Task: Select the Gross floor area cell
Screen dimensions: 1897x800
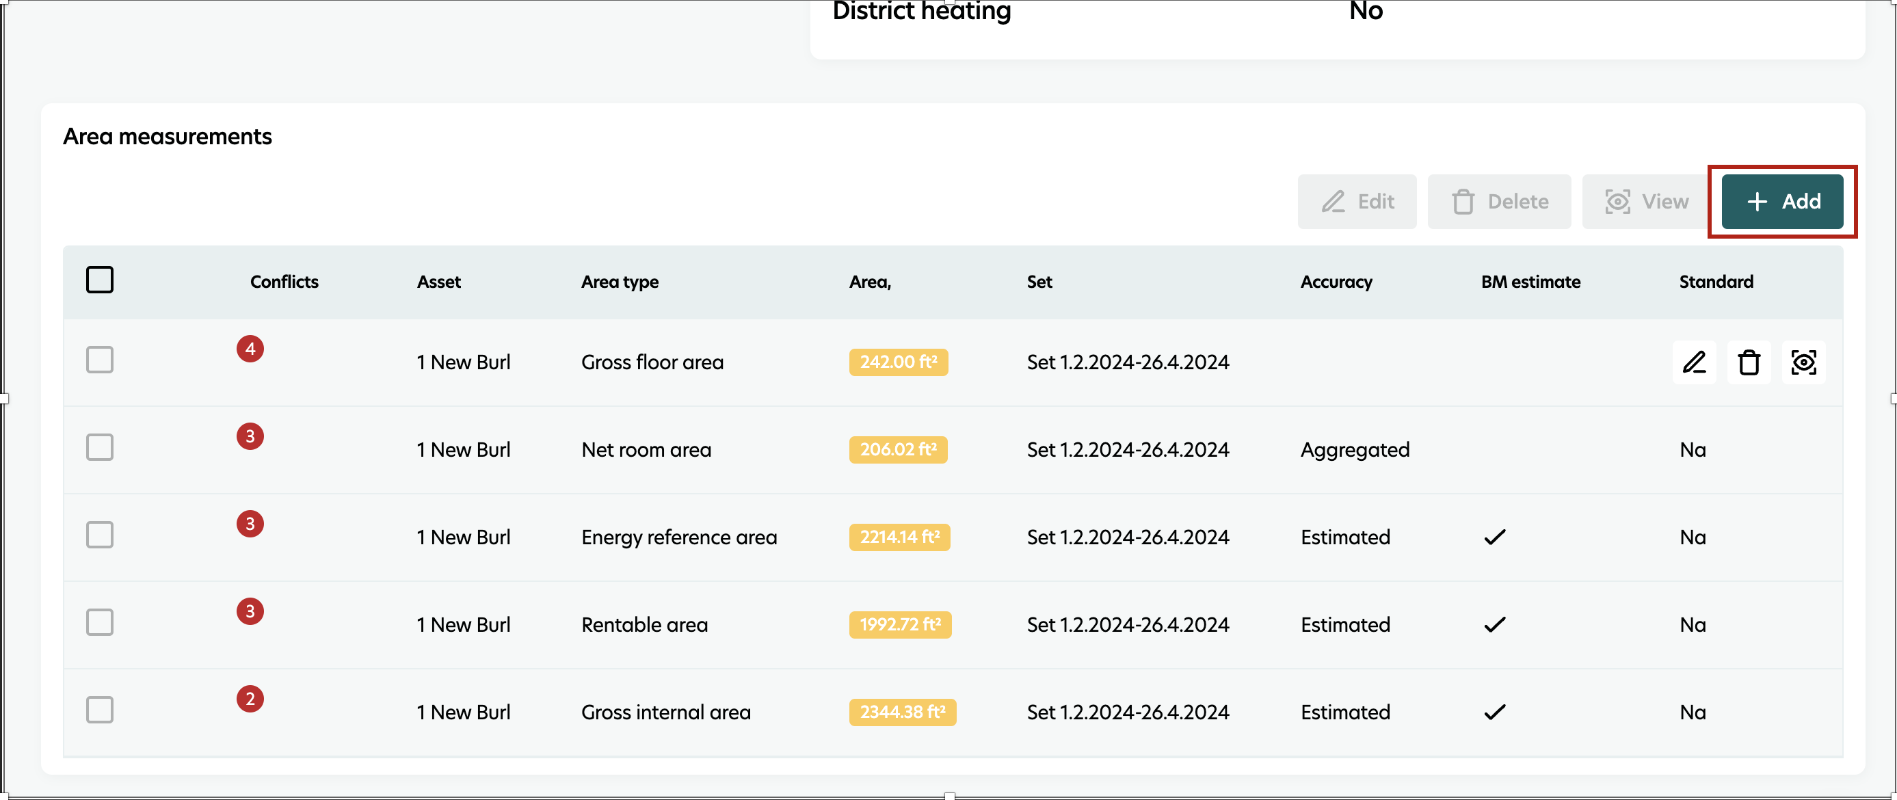Action: (x=652, y=362)
